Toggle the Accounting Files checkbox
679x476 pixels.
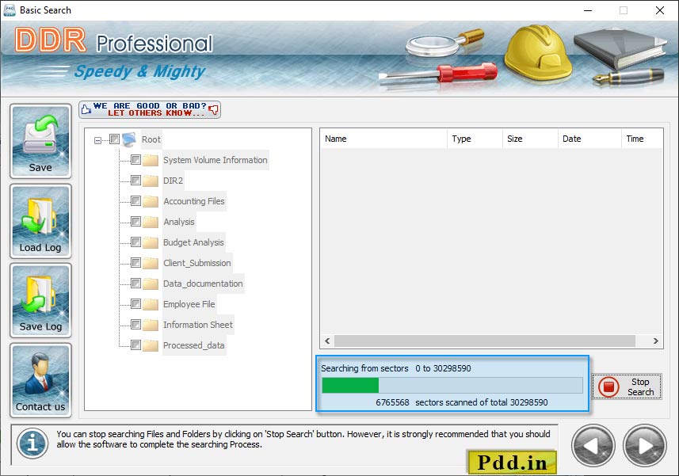point(135,201)
